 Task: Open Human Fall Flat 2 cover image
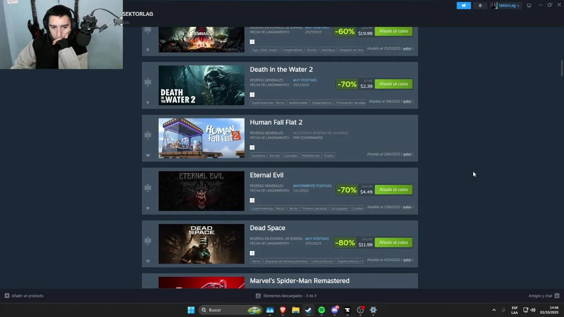[x=201, y=138]
